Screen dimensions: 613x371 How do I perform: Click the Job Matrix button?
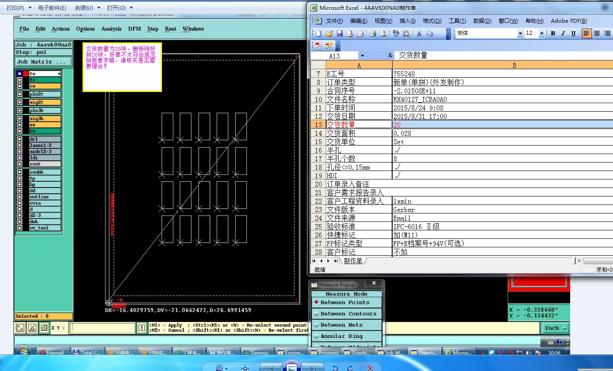43,62
